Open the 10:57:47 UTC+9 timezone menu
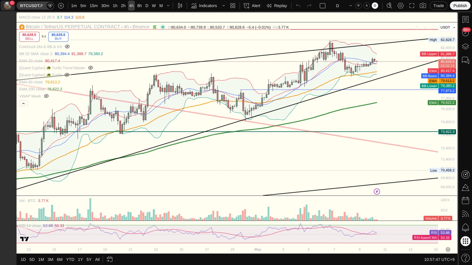The width and height of the screenshot is (472, 265). [439, 259]
